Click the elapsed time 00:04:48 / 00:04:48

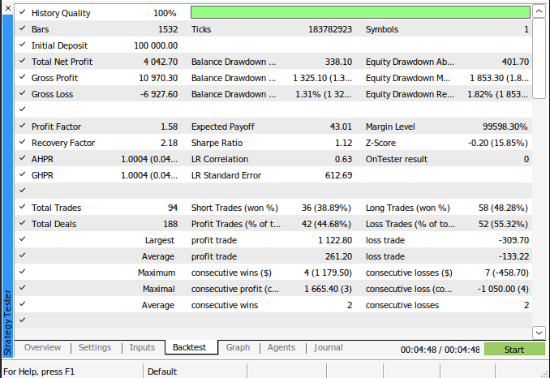pos(440,350)
